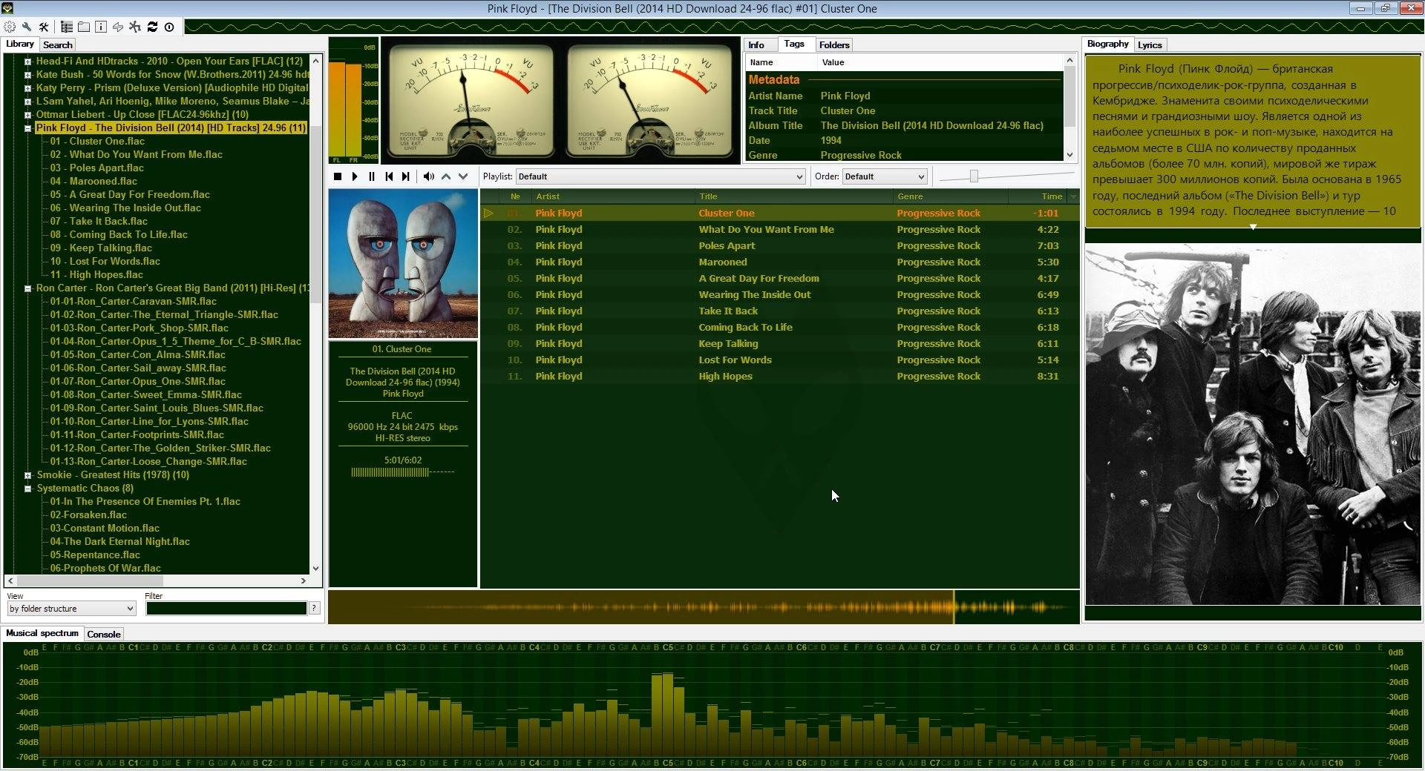1425x771 pixels.
Task: Expand the Ottmar Liebert Up Close folder
Action: (27, 115)
